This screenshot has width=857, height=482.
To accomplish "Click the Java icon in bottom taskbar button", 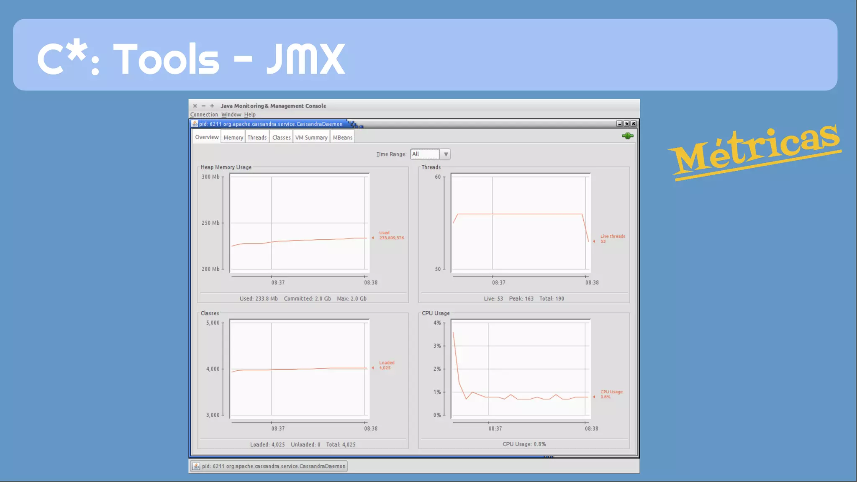I will pyautogui.click(x=196, y=466).
